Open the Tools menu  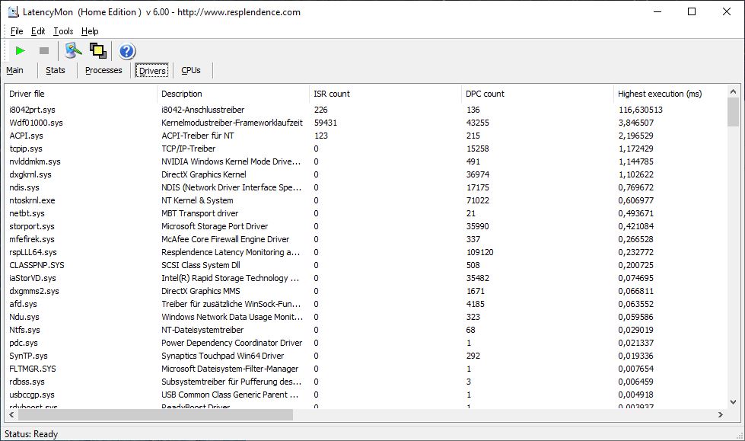coord(63,31)
